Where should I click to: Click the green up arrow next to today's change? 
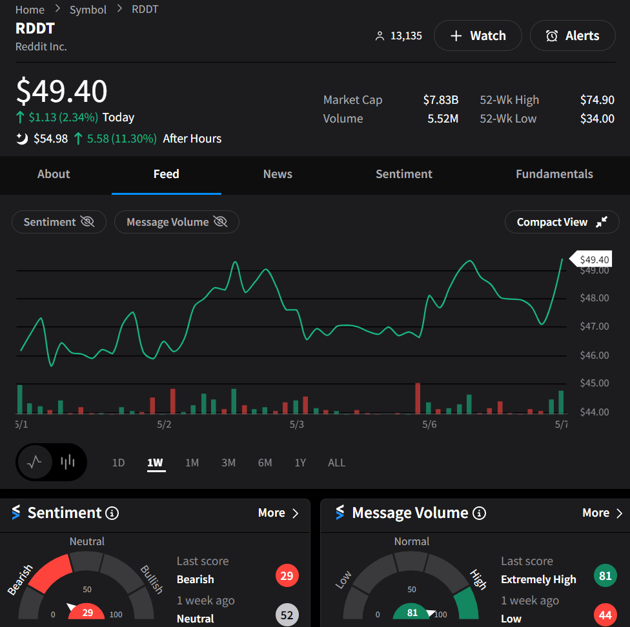pos(20,117)
